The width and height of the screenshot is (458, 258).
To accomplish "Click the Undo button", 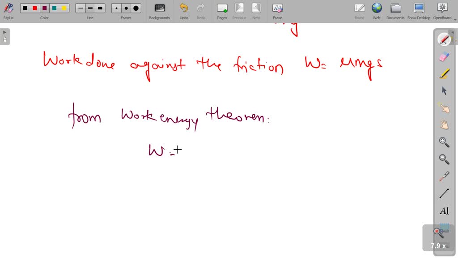I will (184, 11).
